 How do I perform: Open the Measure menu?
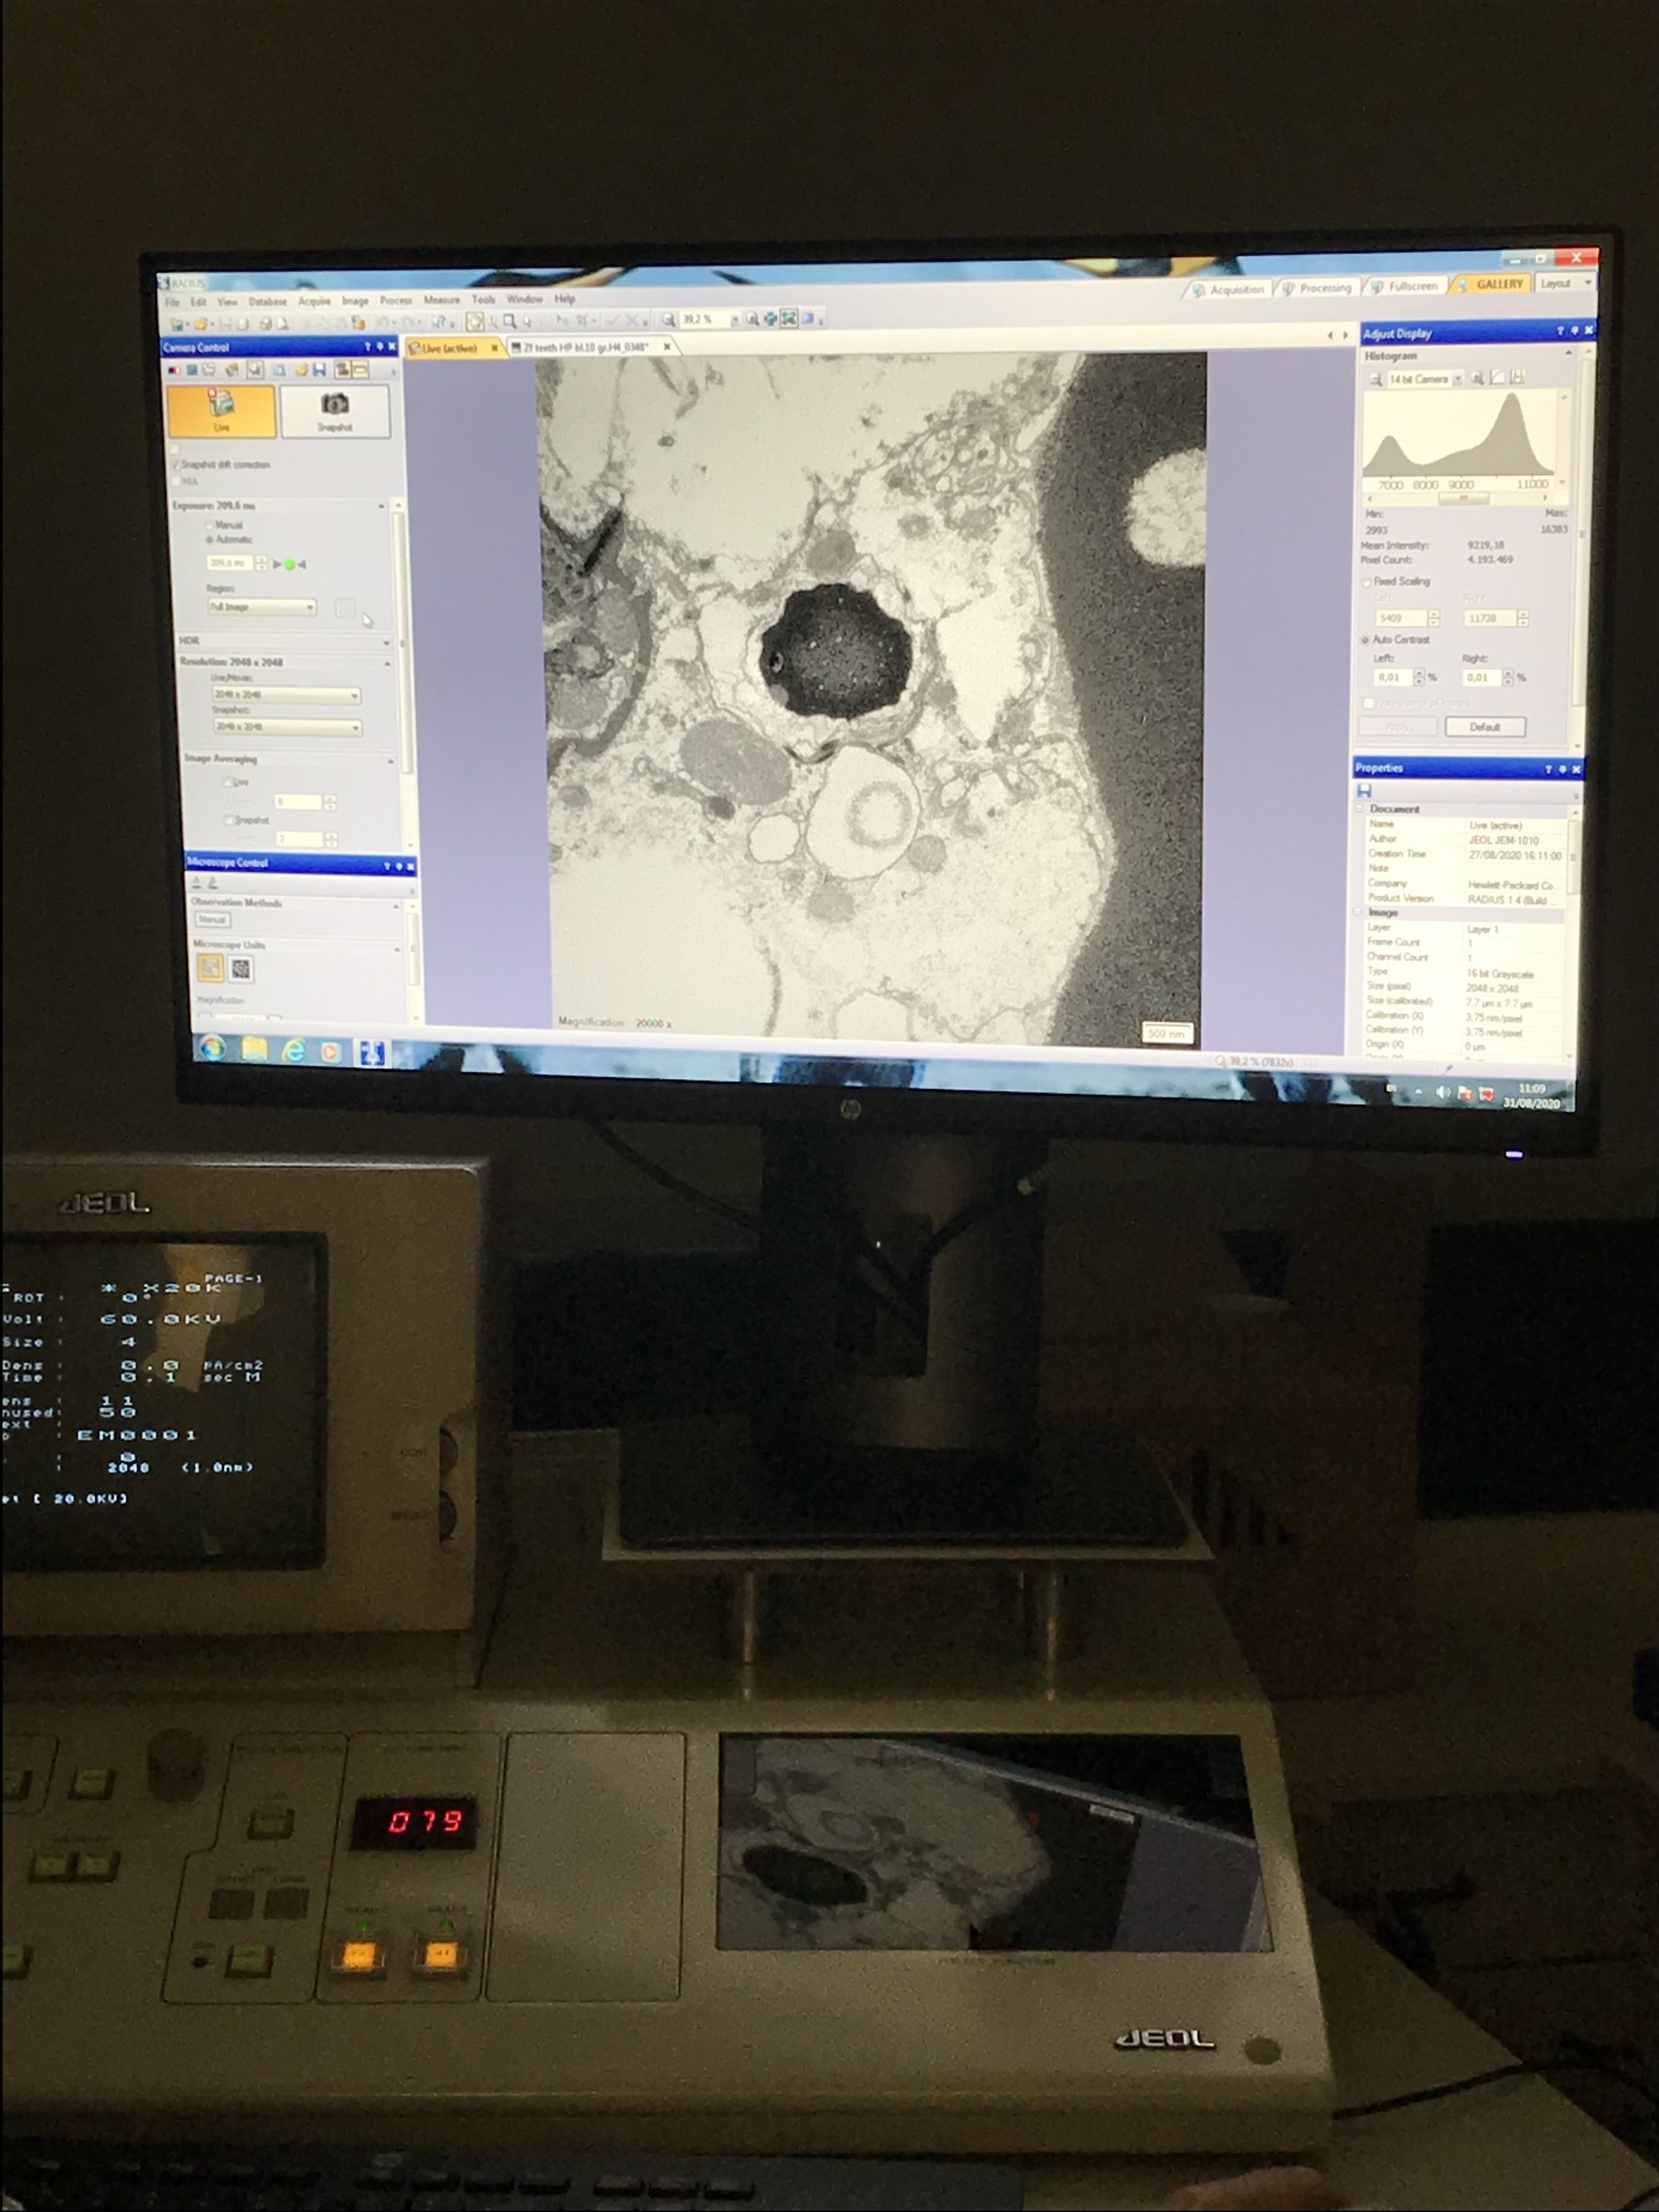(441, 300)
